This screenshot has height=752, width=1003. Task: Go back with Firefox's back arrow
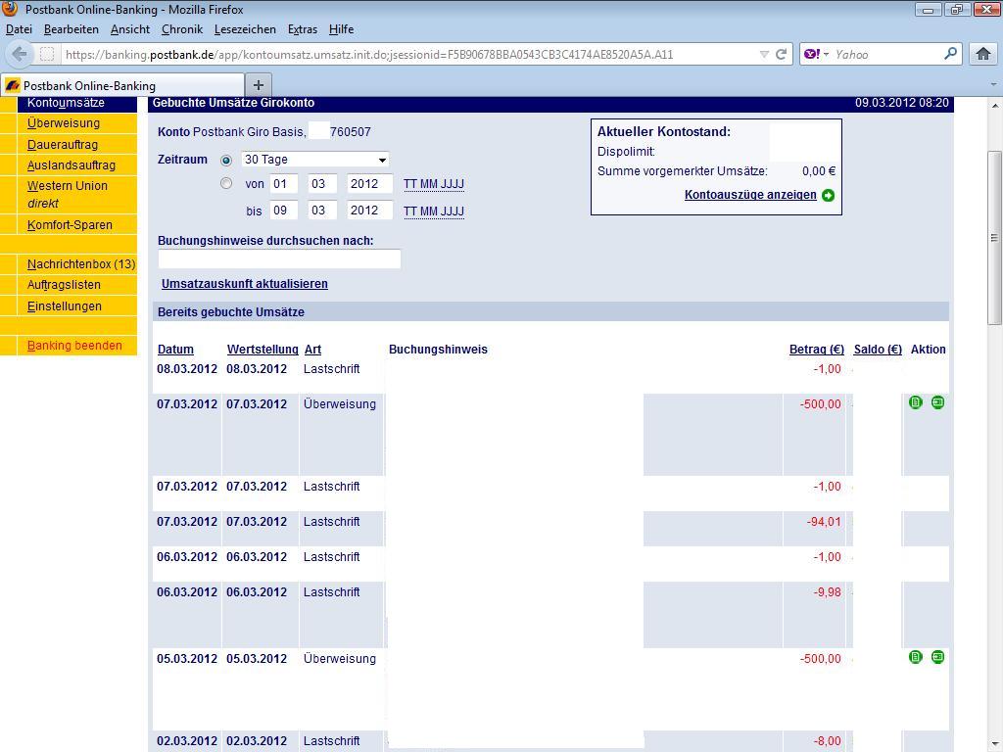(x=20, y=55)
